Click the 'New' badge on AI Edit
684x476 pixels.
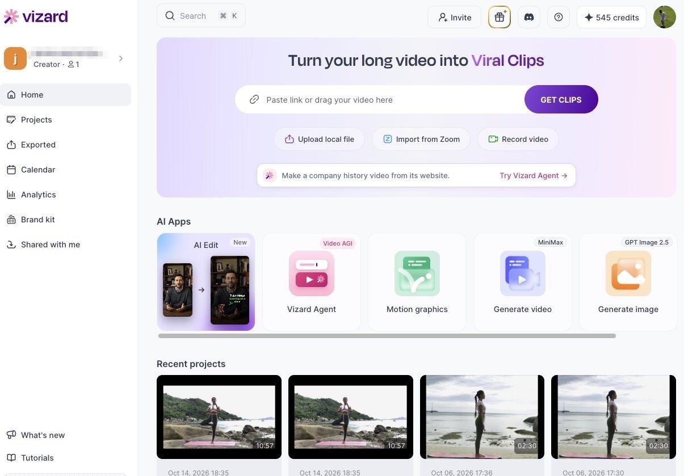click(240, 242)
